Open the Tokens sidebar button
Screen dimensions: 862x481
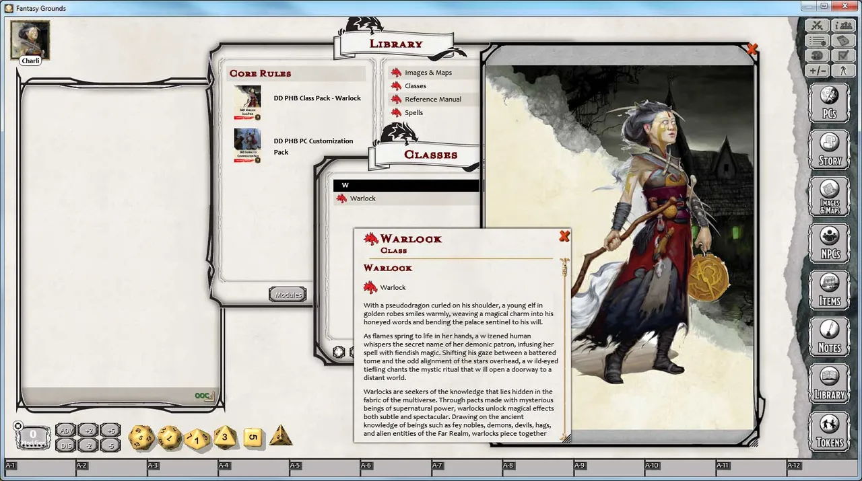tap(830, 431)
